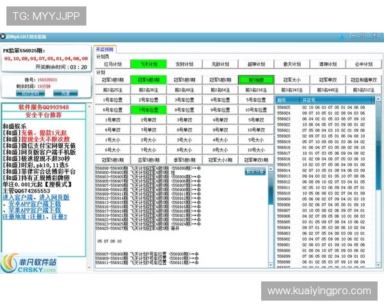Select the 傲天计划 planner
Viewport: 384px width, 307px height.
pyautogui.click(x=292, y=64)
